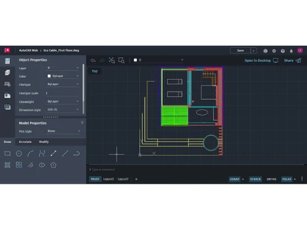Open the Blocks panel sidebar icon
Image resolution: width=307 pixels, height=230 pixels.
(7, 84)
